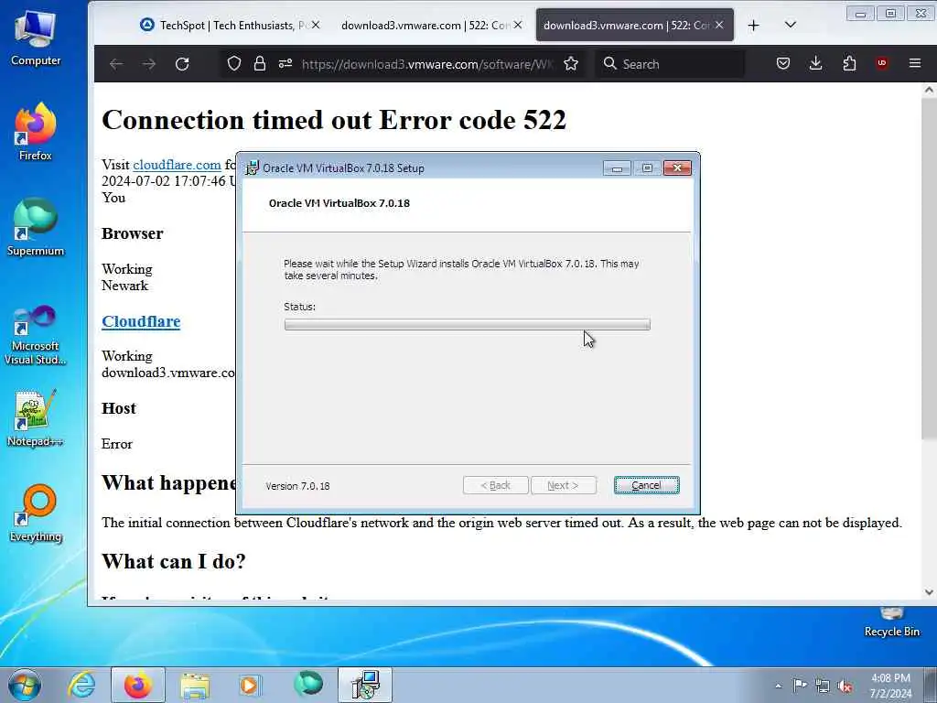937x703 pixels.
Task: Close the TechSpot tab
Action: 316,25
